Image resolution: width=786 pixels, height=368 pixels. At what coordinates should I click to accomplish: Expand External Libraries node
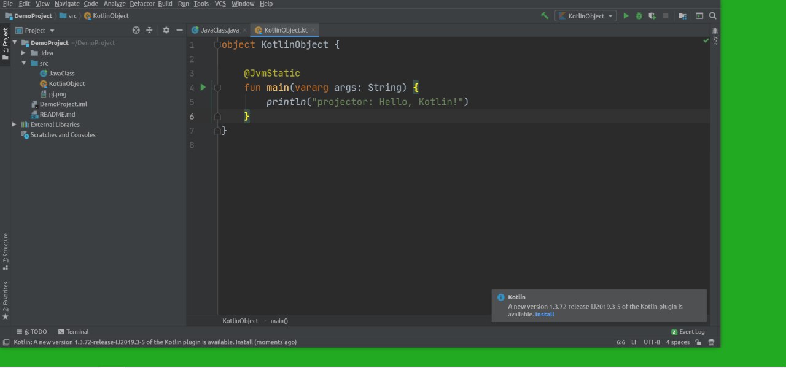point(15,125)
